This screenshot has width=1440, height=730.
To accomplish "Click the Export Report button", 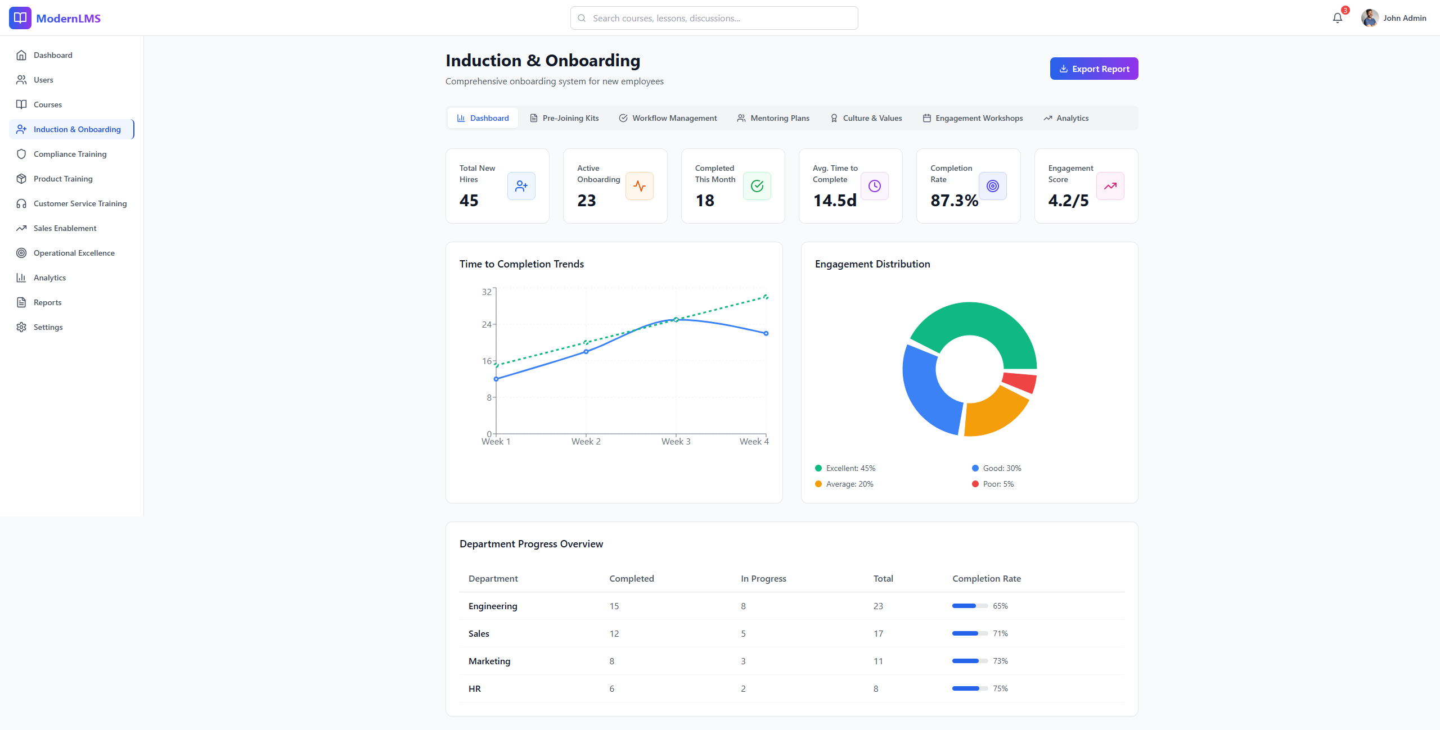I will 1093,69.
